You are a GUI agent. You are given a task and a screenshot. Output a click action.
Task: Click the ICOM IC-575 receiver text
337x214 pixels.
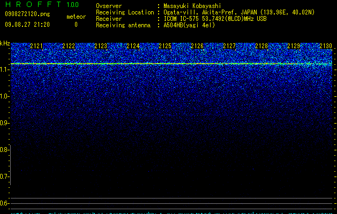[x=215, y=19]
